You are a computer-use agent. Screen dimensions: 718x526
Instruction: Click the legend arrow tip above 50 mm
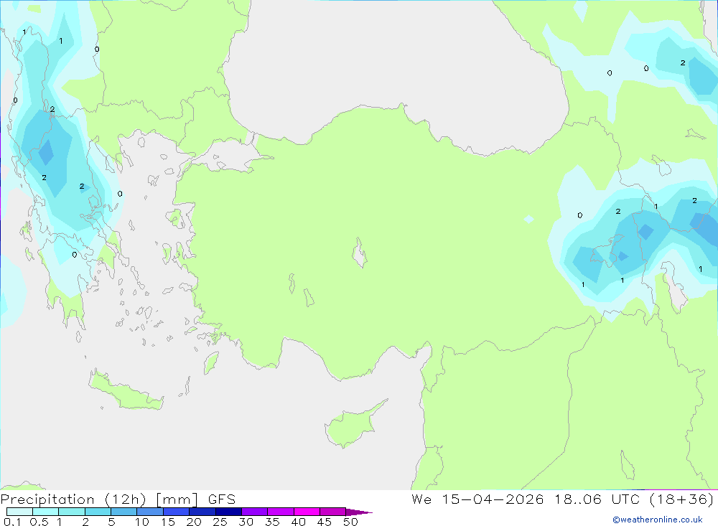358,512
